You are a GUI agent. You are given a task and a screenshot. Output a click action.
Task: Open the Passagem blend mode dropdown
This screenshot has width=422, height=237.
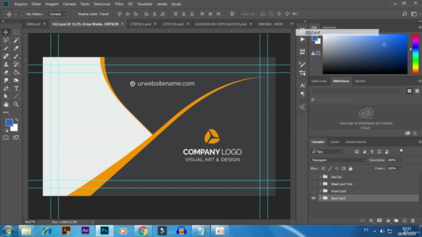(x=338, y=160)
